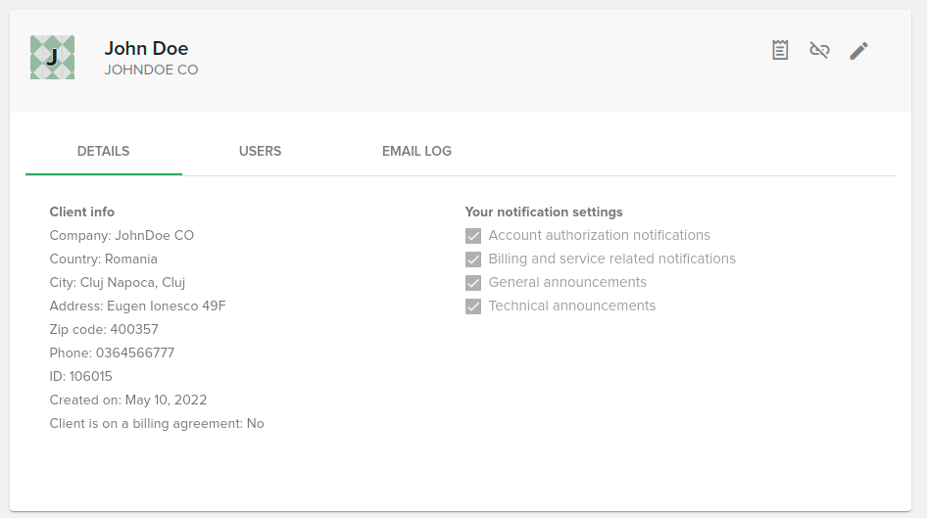Open the client notes clipboard icon
This screenshot has width=927, height=518.
pos(780,50)
